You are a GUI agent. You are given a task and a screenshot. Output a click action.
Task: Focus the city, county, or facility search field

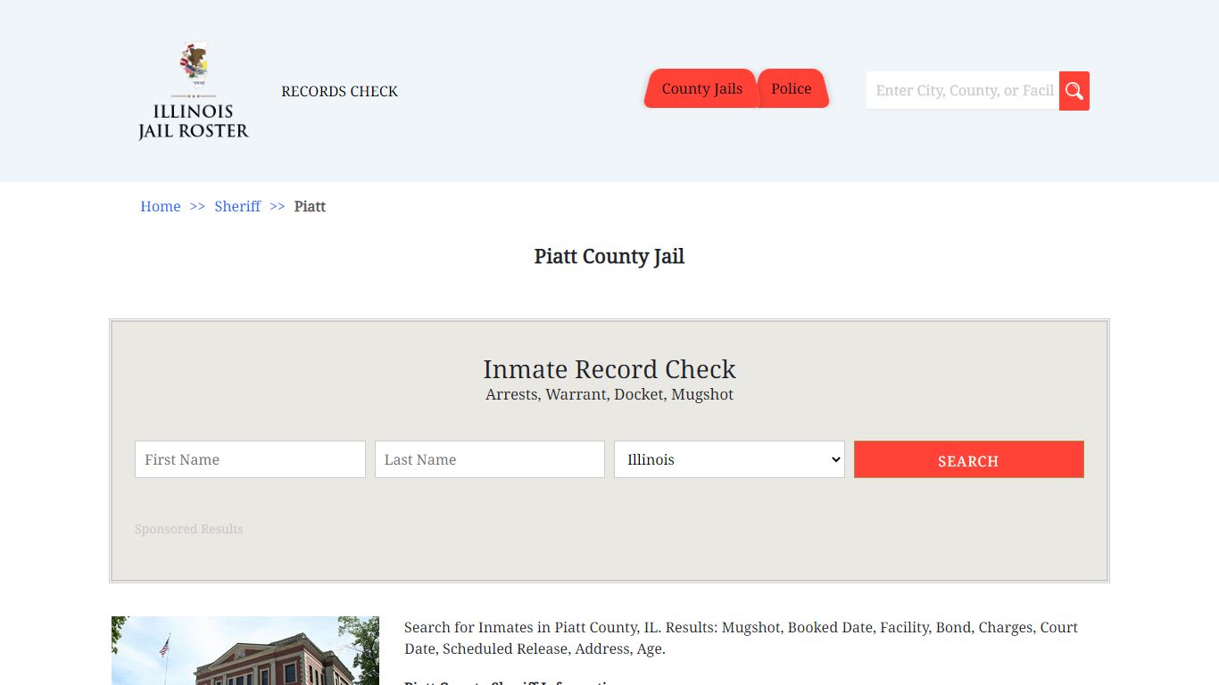(963, 91)
